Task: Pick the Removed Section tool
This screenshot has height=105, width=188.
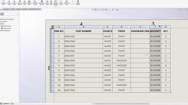Action: pos(20,3)
